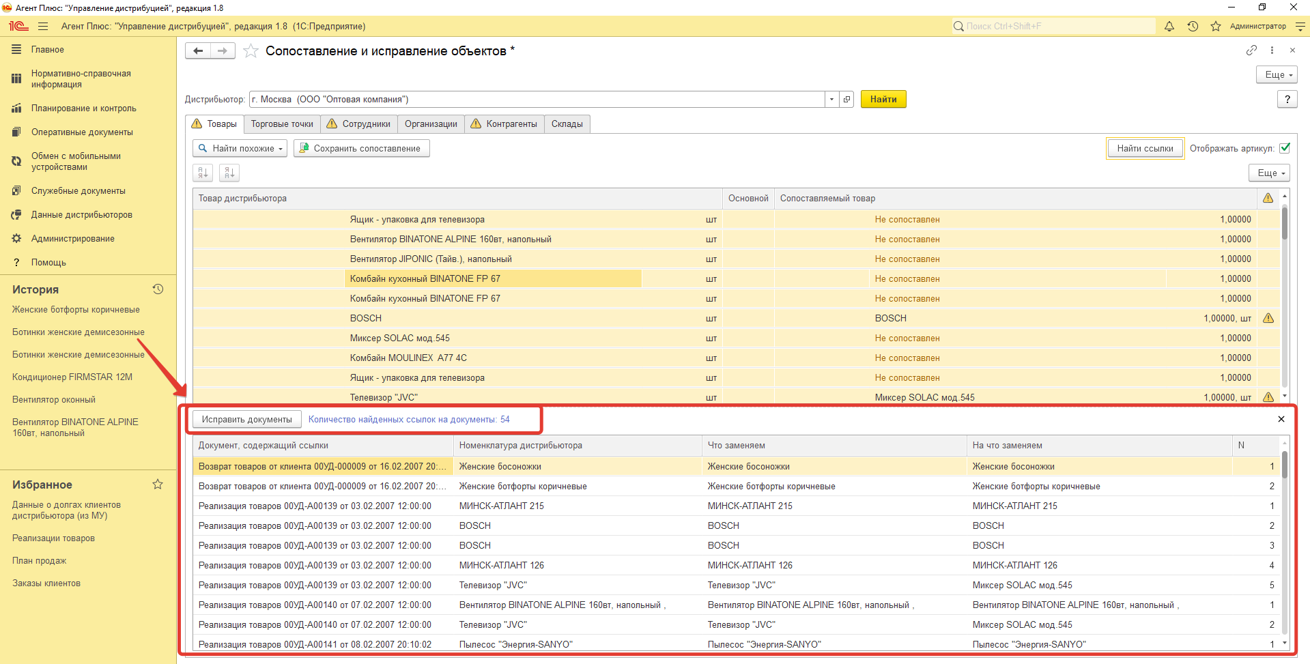
Task: Open Найти похожие dropdown
Action: [x=240, y=149]
